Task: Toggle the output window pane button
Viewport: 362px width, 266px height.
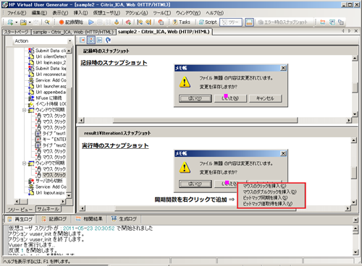Action: 249,22
